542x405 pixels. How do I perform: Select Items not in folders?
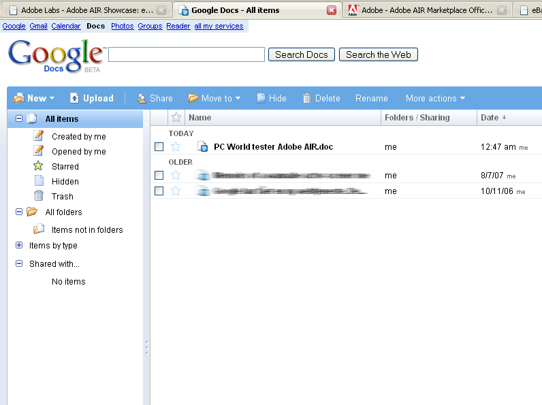click(87, 230)
